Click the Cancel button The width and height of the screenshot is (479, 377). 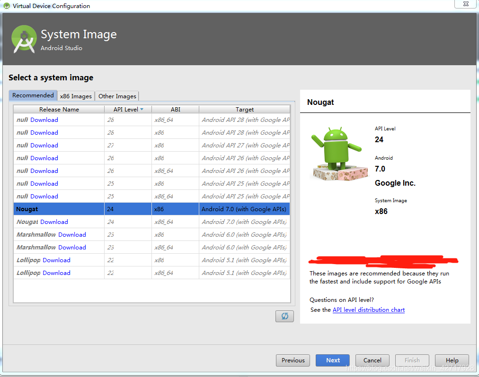[373, 360]
